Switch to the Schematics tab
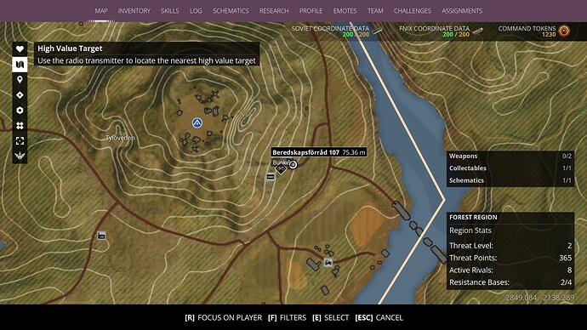The height and width of the screenshot is (330, 587). pos(231,11)
